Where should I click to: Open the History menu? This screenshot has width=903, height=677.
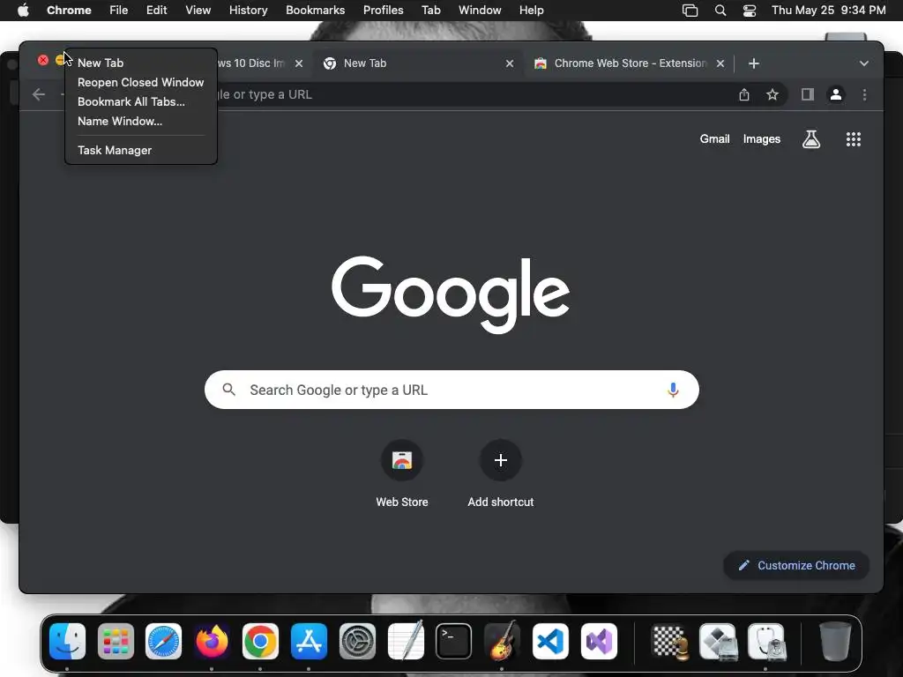pyautogui.click(x=248, y=11)
